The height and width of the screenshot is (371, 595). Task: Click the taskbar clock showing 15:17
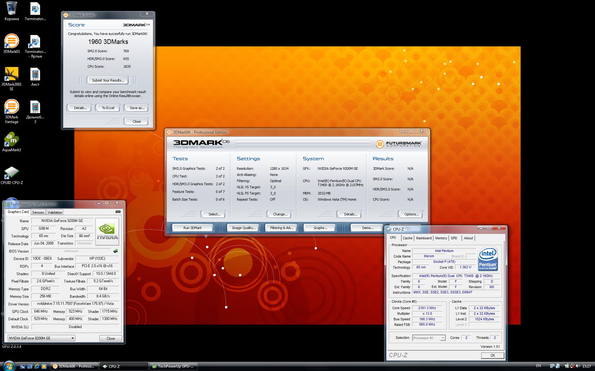pyautogui.click(x=587, y=366)
